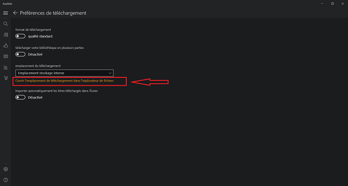Open the library books icon

6,35
